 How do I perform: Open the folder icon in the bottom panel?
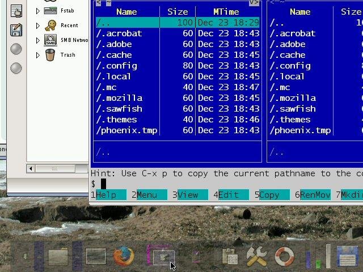[x=58, y=256]
